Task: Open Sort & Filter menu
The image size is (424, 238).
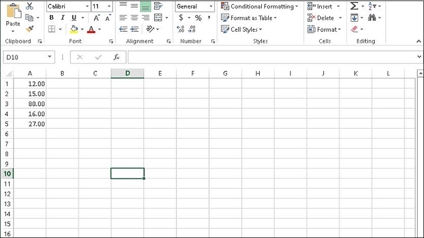Action: pyautogui.click(x=375, y=6)
